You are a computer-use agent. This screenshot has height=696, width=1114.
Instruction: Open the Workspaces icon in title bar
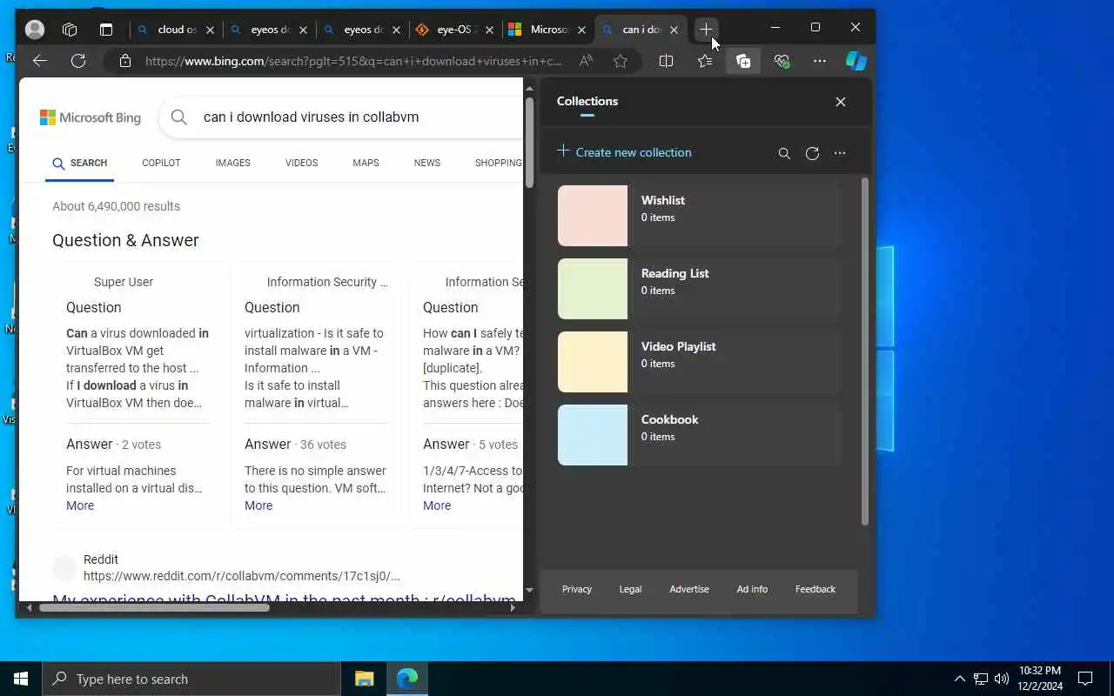click(x=70, y=30)
